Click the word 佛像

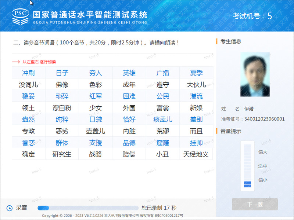pos(62,85)
